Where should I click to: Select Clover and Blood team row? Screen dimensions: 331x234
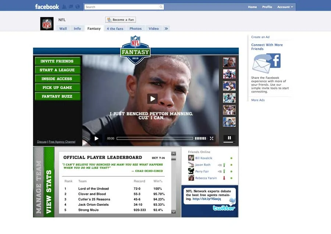[x=114, y=194]
